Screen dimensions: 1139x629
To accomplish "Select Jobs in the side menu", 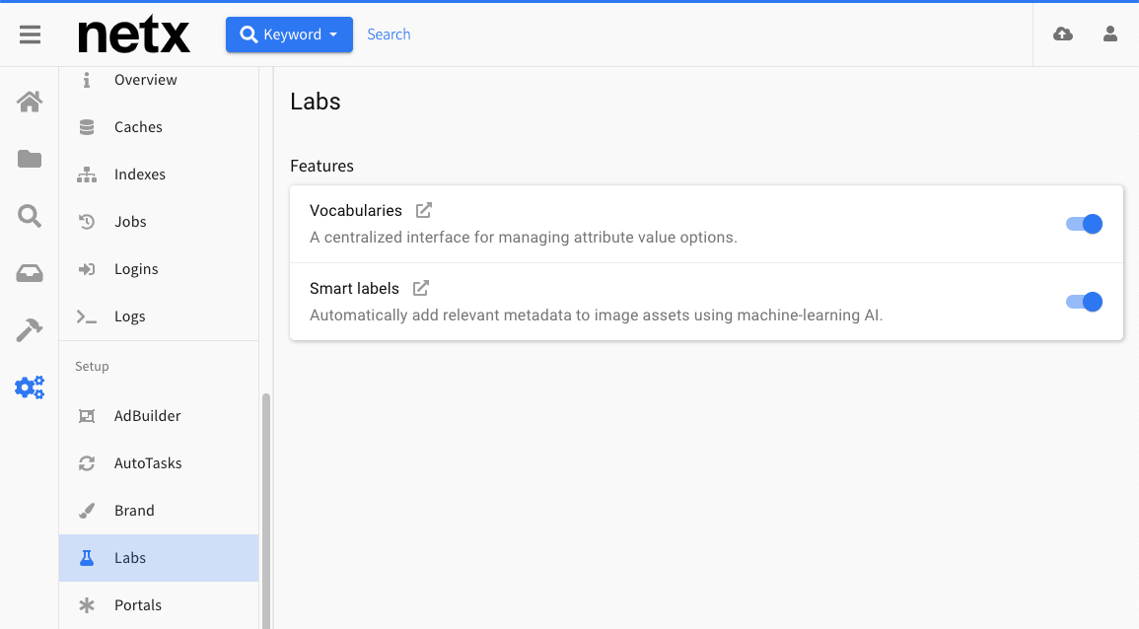I will (x=159, y=222).
